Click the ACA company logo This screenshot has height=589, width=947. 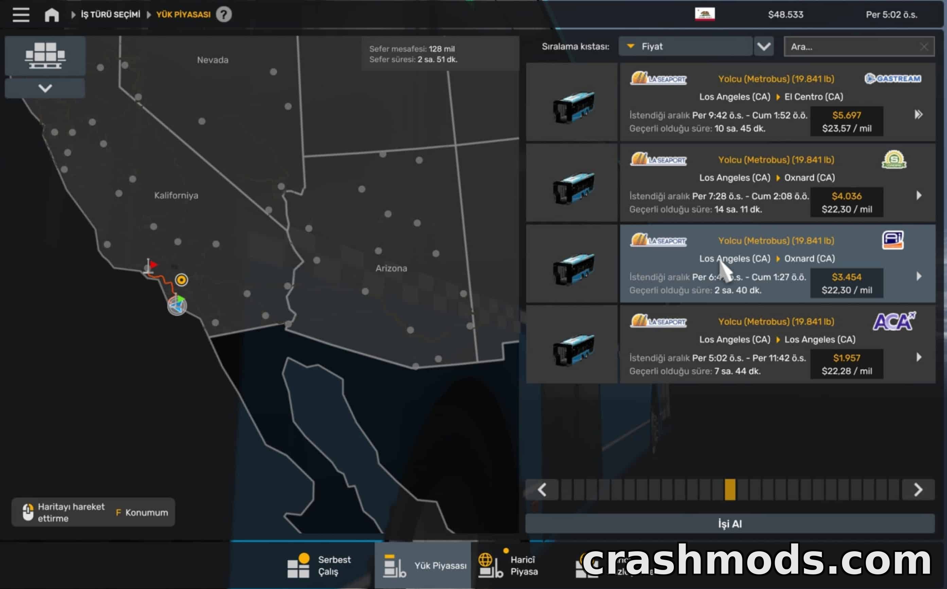[894, 321]
